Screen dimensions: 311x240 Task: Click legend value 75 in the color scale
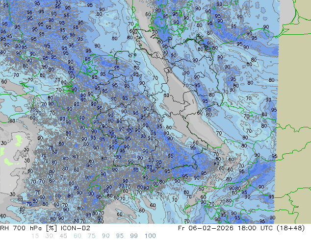tap(91, 236)
